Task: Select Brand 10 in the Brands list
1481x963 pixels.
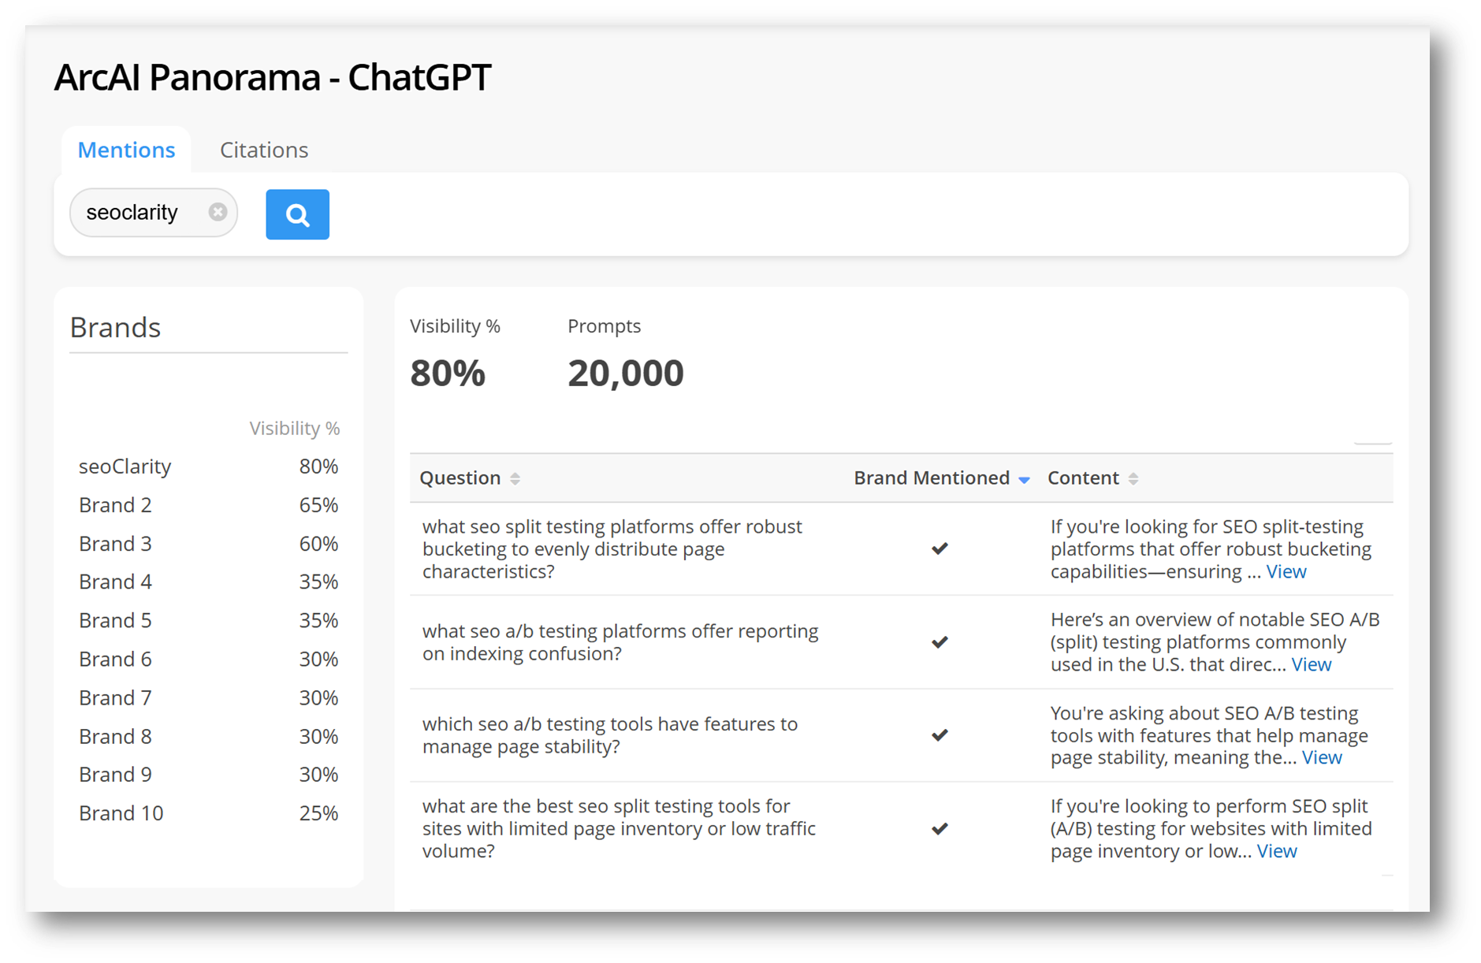Action: pos(121,813)
